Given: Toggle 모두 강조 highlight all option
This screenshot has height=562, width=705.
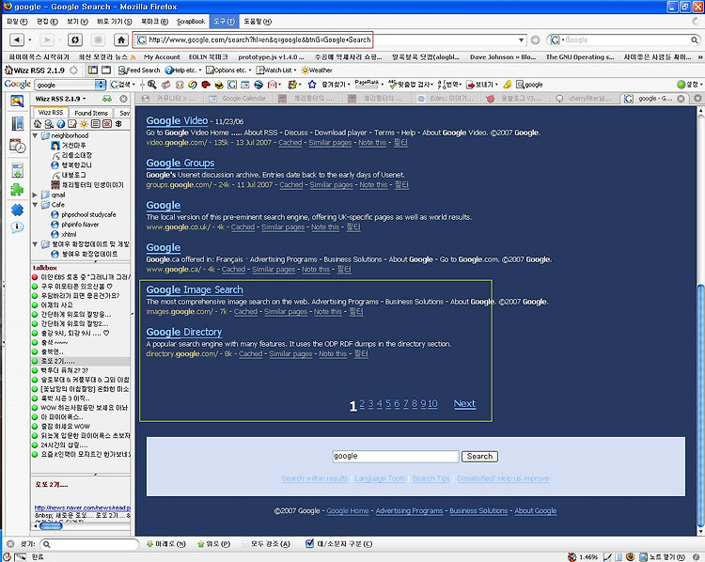Looking at the screenshot, I should coord(266,544).
